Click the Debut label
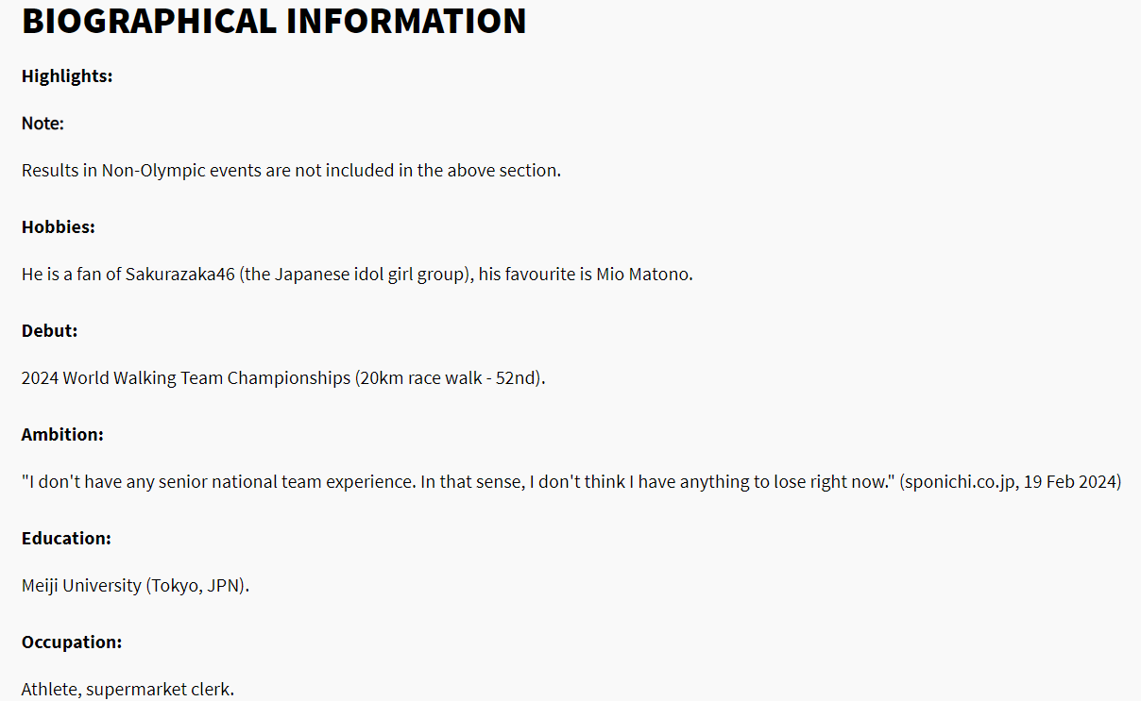 pos(49,331)
